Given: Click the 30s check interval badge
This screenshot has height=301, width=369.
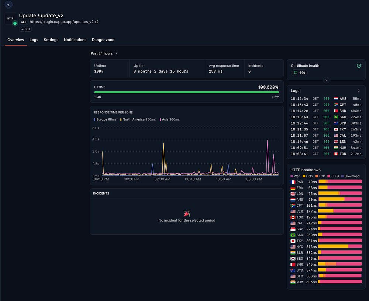Looking at the screenshot, I should [x=25, y=29].
